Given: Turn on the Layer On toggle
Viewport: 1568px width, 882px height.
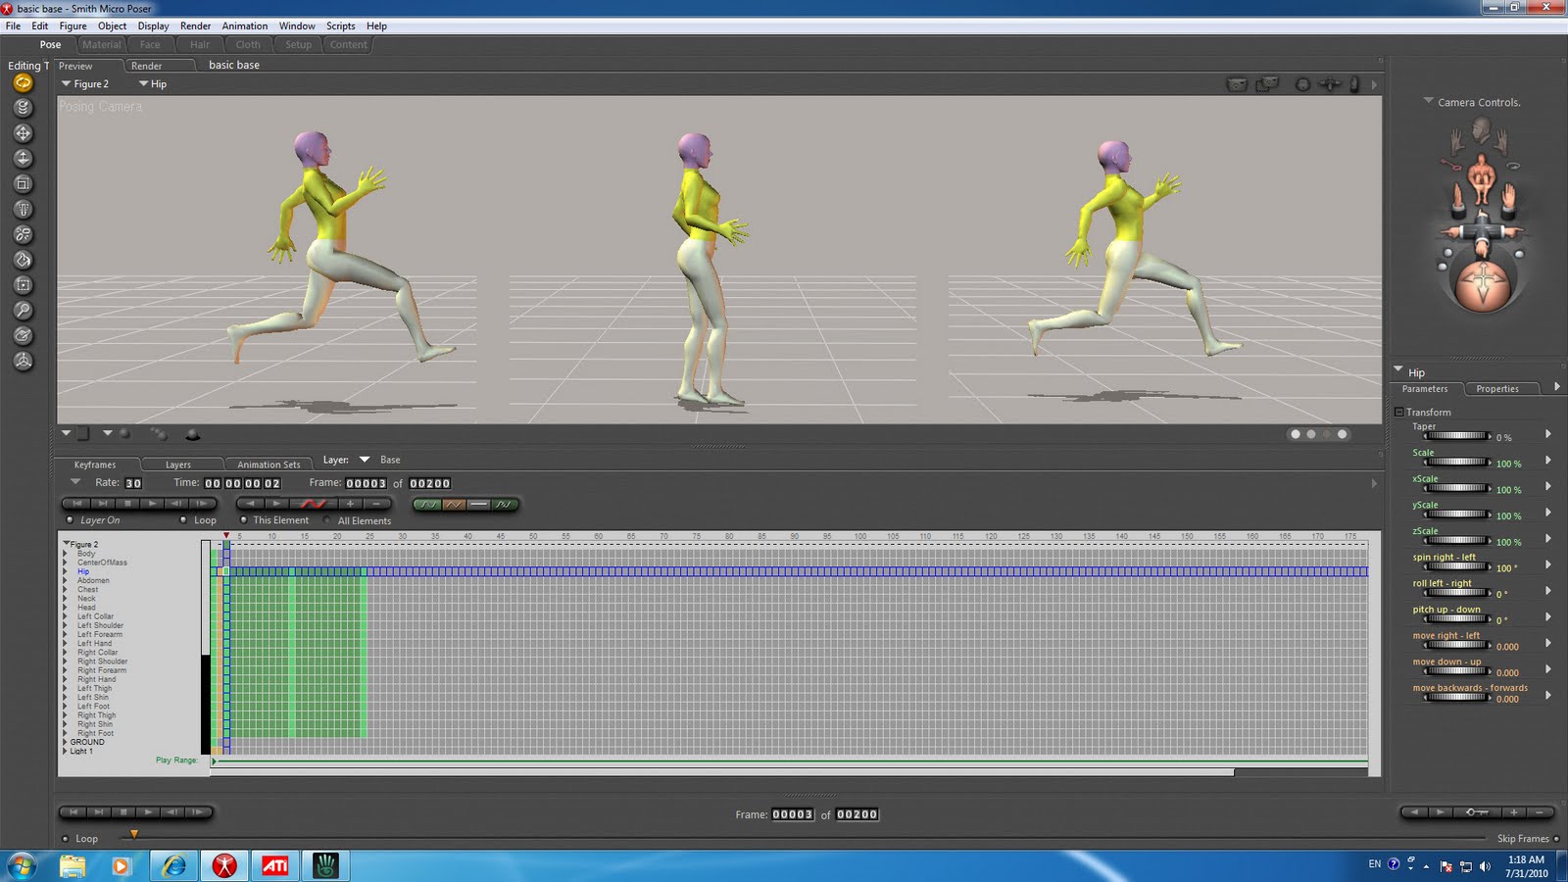Looking at the screenshot, I should tap(69, 519).
